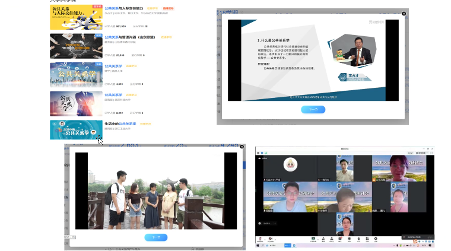The width and height of the screenshot is (451, 251).
Task: Select the bottom center woman's video tile
Action: point(345,224)
